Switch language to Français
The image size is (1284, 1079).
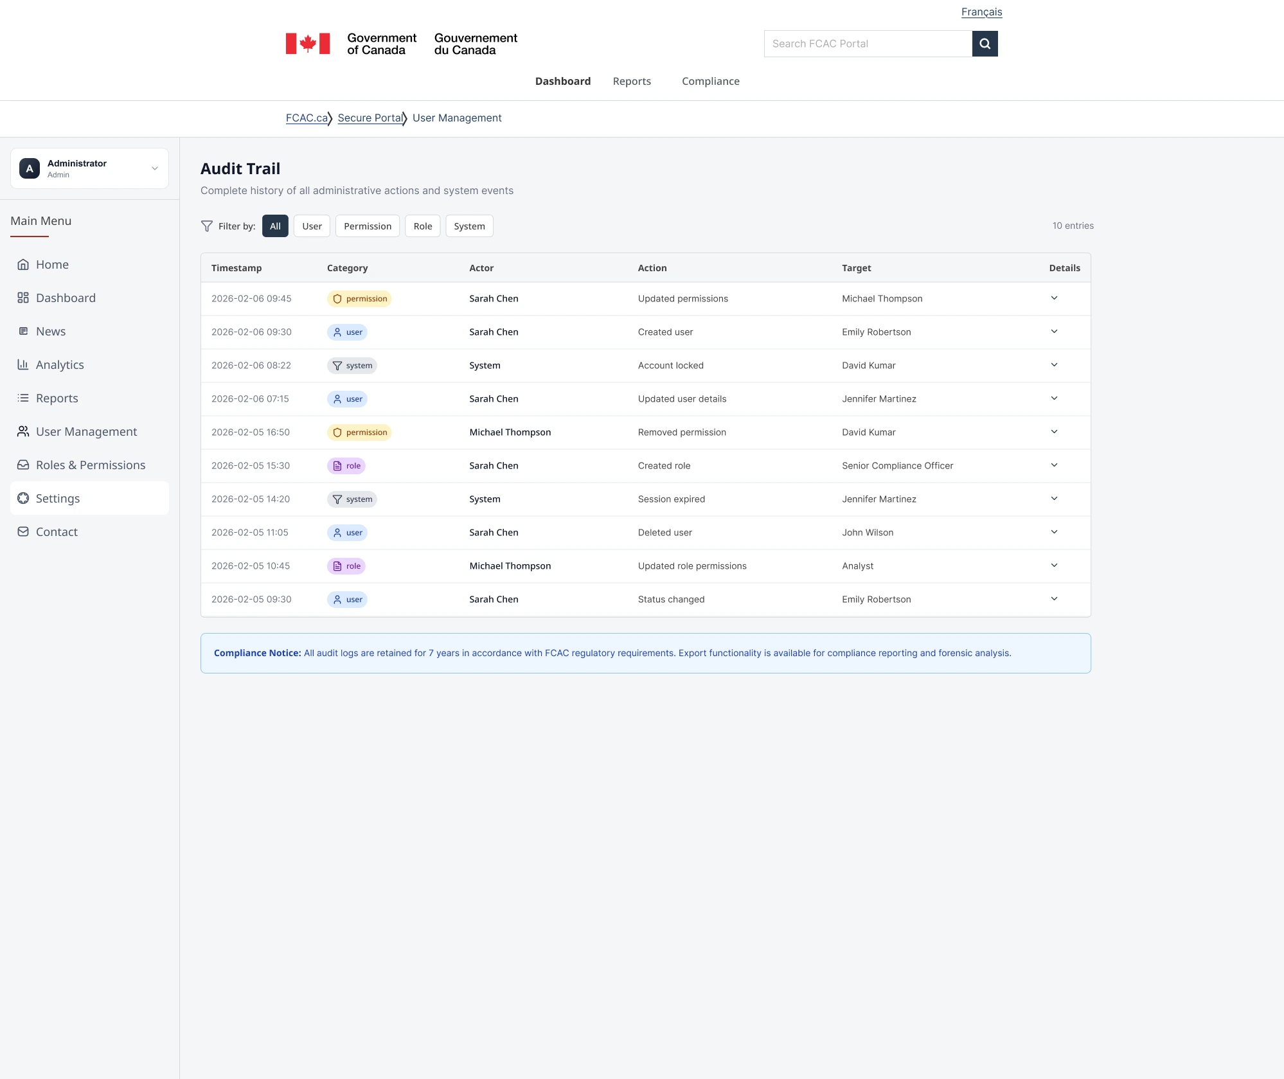tap(981, 12)
